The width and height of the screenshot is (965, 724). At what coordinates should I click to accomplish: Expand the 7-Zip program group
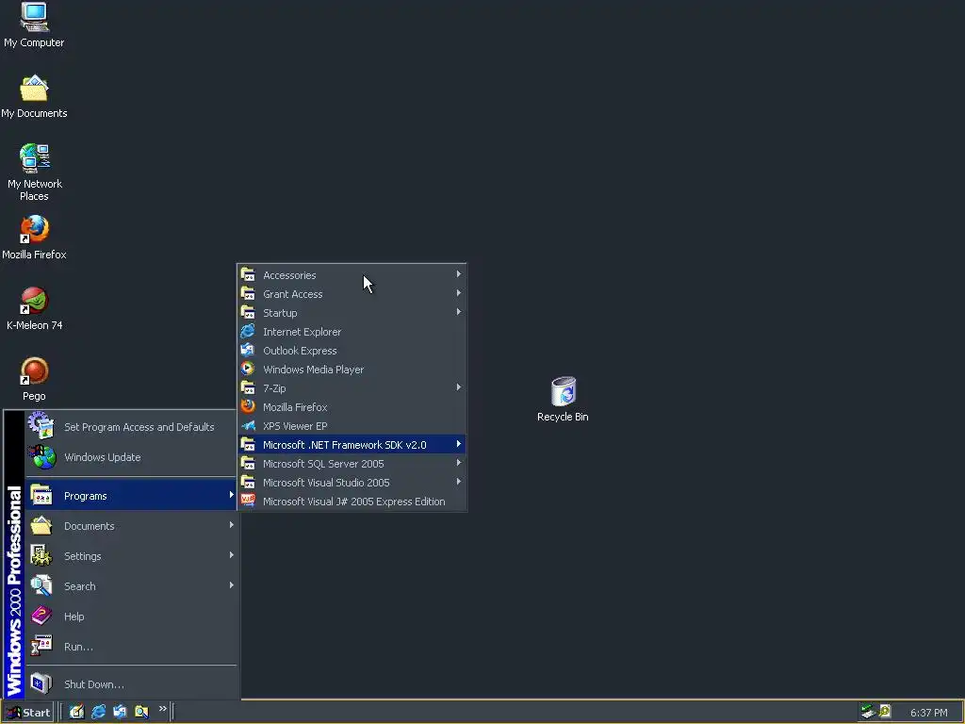[352, 388]
